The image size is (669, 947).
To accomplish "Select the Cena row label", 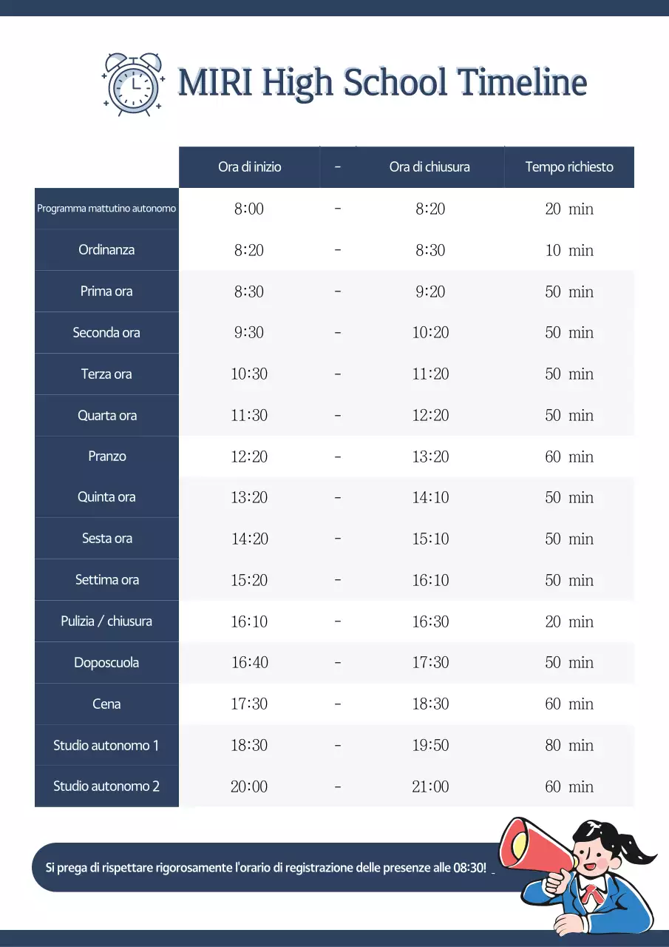I will tap(106, 704).
